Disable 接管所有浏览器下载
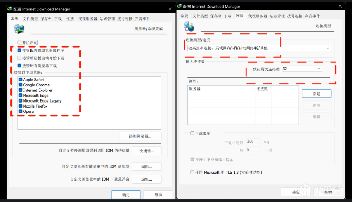Viewport: 352px width, 202px height. 19,66
